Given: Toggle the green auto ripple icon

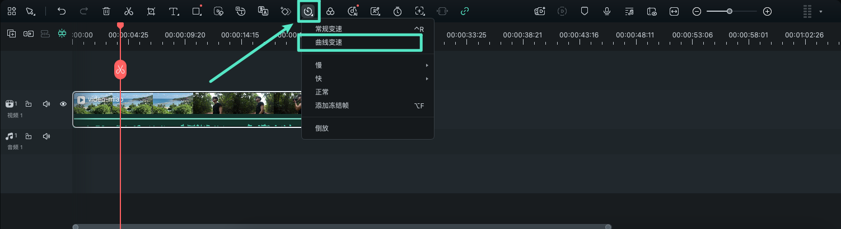Looking at the screenshot, I should click(x=62, y=34).
